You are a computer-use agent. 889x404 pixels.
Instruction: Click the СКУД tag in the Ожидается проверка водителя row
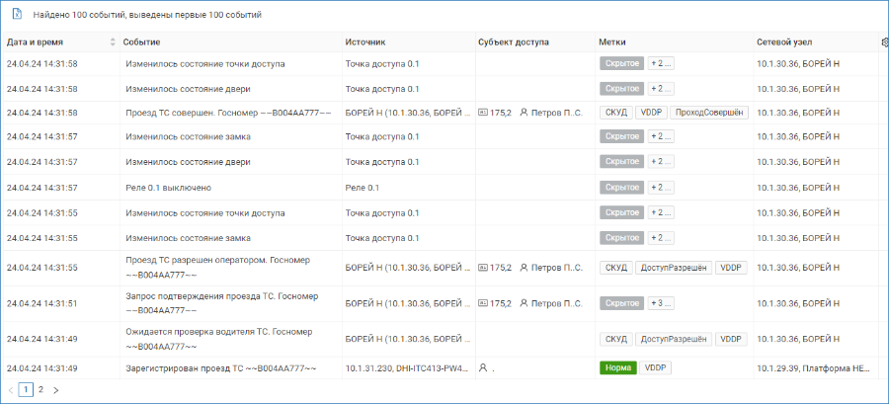[615, 340]
